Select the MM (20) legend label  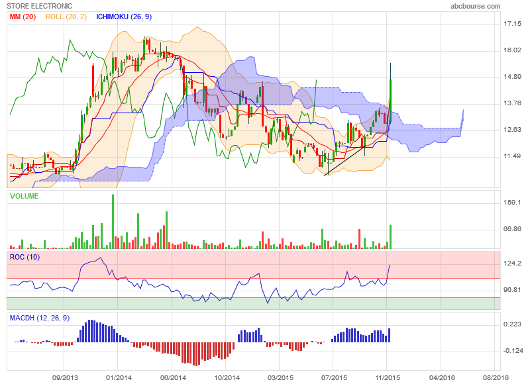tap(23, 17)
